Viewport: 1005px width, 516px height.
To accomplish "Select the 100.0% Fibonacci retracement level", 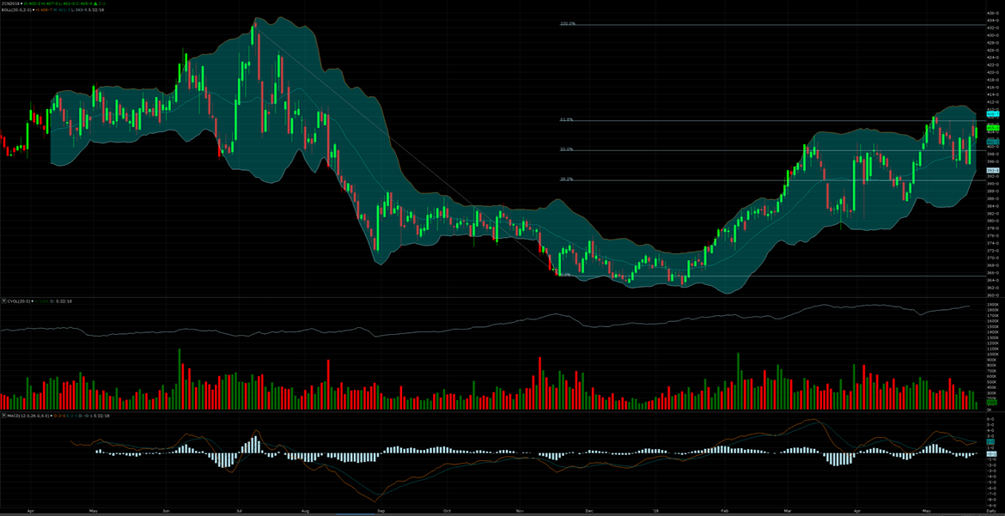I will point(567,24).
